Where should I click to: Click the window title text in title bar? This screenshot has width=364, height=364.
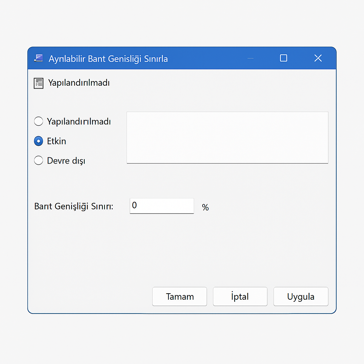[x=108, y=59]
